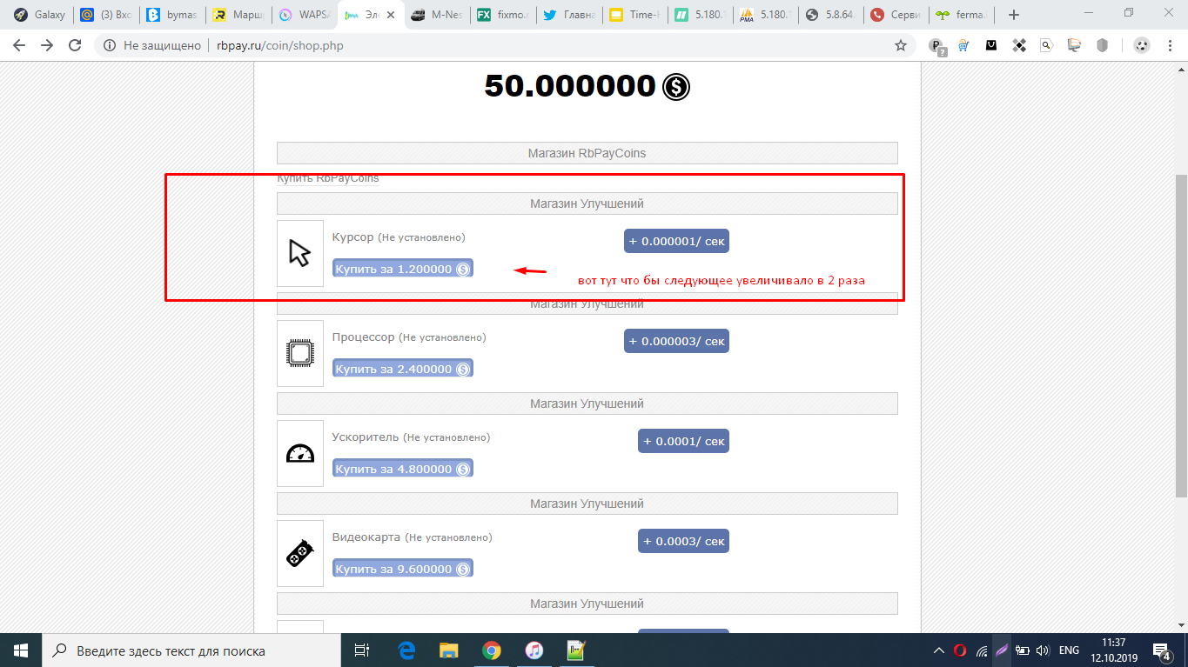Click the accelerator speedometer icon

pos(299,453)
